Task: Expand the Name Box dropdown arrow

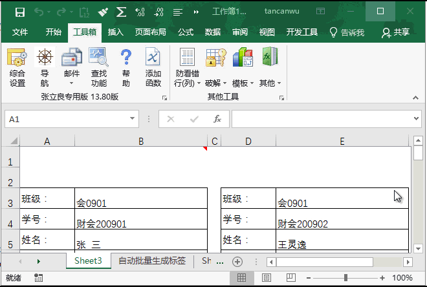Action: 132,119
